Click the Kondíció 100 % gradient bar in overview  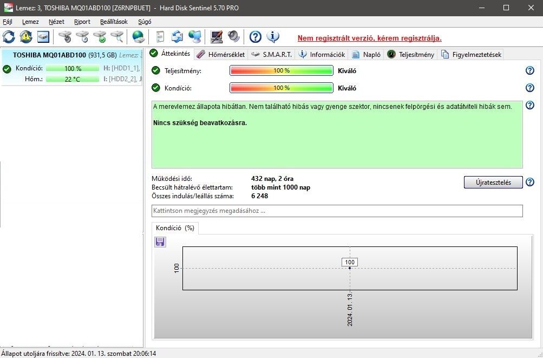tap(281, 88)
